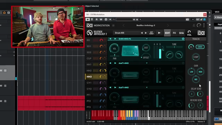Toggle power for third AceT1-HHO layer
This screenshot has height=125, width=222.
click(x=183, y=87)
